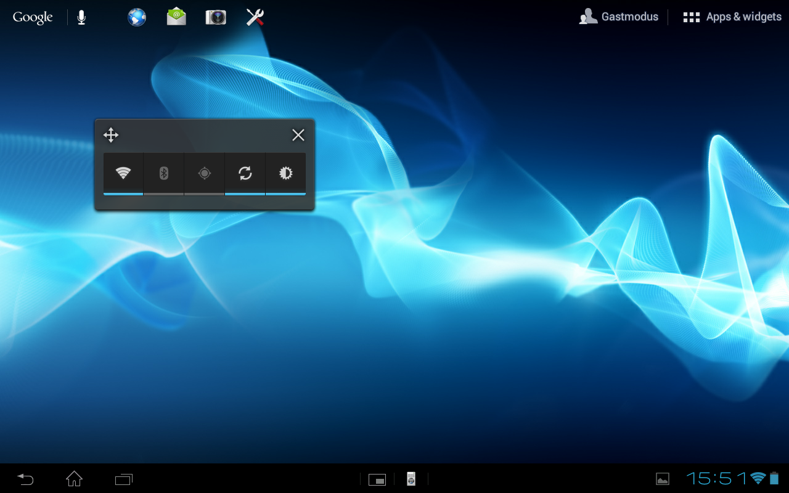Viewport: 789px width, 493px height.
Task: Close the quick settings widget
Action: [x=298, y=135]
